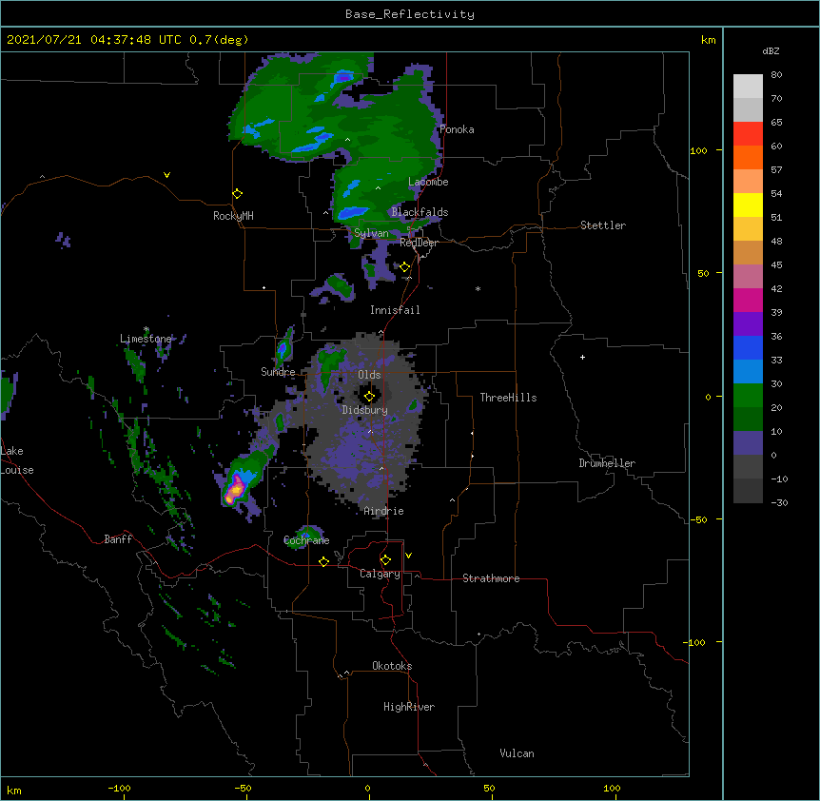
Task: Click the white asterisk marker east of Innisfail
Action: 478,288
